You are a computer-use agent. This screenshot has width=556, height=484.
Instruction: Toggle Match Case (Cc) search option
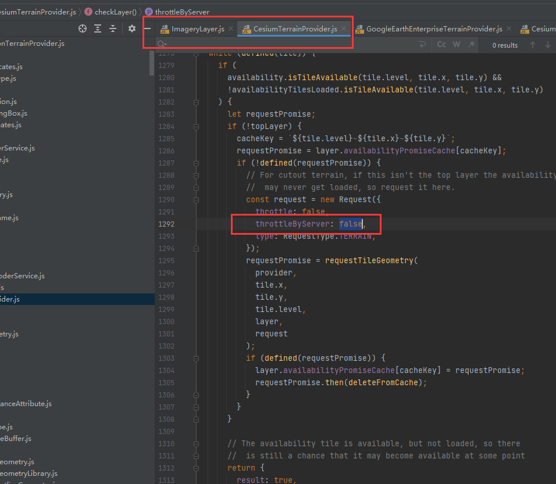[441, 45]
